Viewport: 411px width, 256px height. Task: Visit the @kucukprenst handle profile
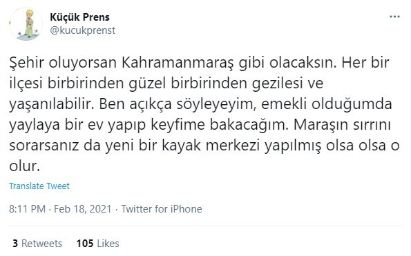[x=83, y=30]
